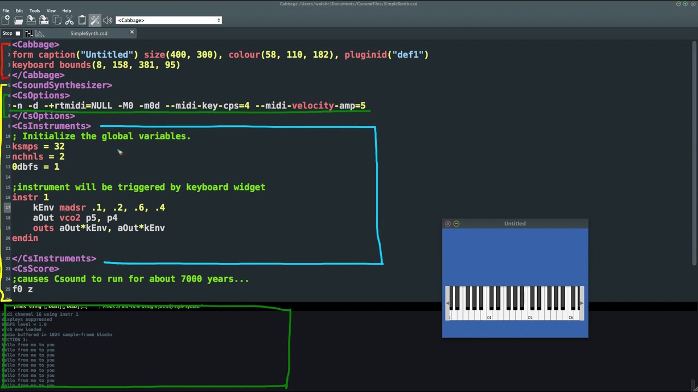Image resolution: width=698 pixels, height=392 pixels.
Task: Click the 'keyboard bounds' line
Action: [x=96, y=65]
